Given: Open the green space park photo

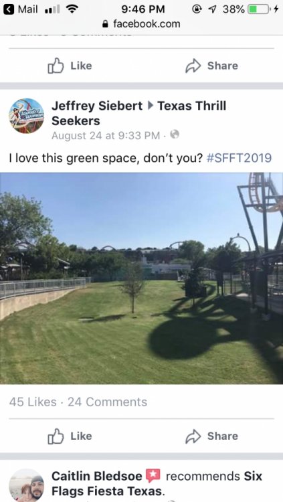Looking at the screenshot, I should (x=142, y=278).
